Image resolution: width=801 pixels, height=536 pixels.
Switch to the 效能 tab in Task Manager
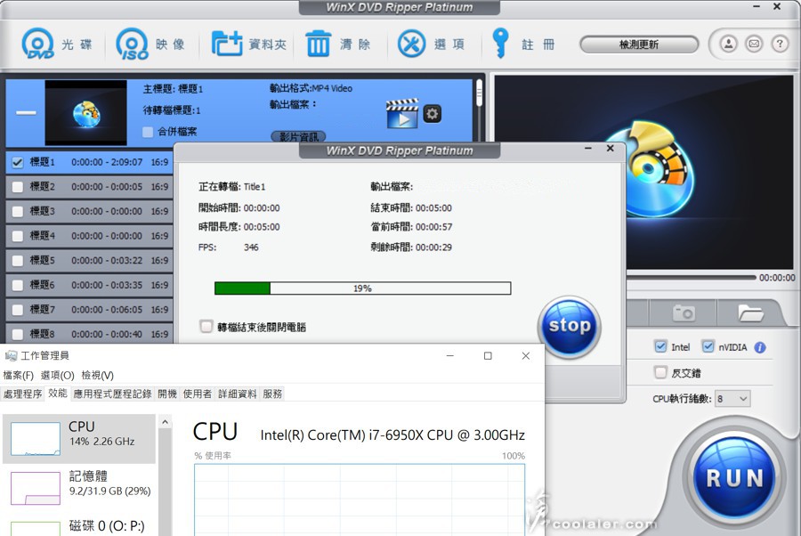click(x=58, y=393)
